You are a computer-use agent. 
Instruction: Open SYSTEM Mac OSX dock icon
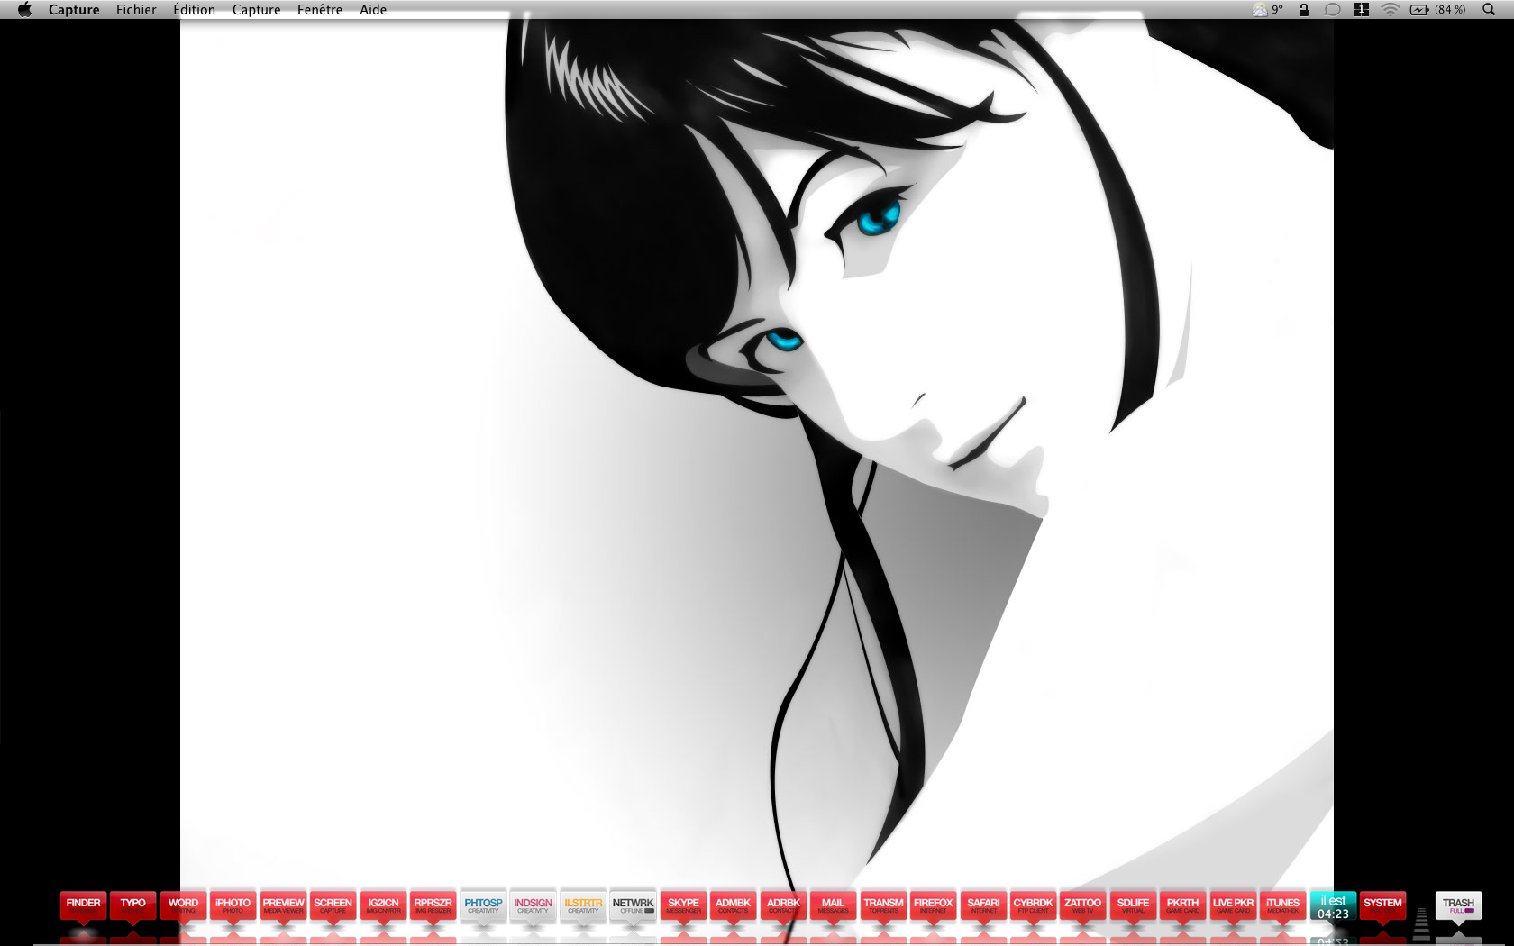1382,905
